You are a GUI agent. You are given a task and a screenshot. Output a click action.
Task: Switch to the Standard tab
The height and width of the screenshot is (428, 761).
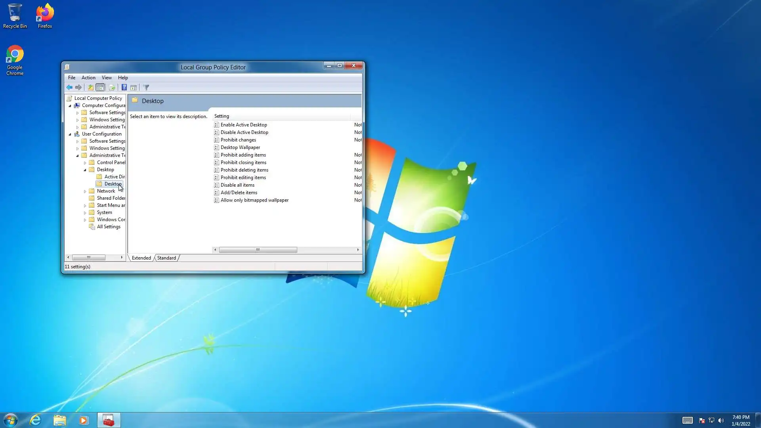(166, 258)
